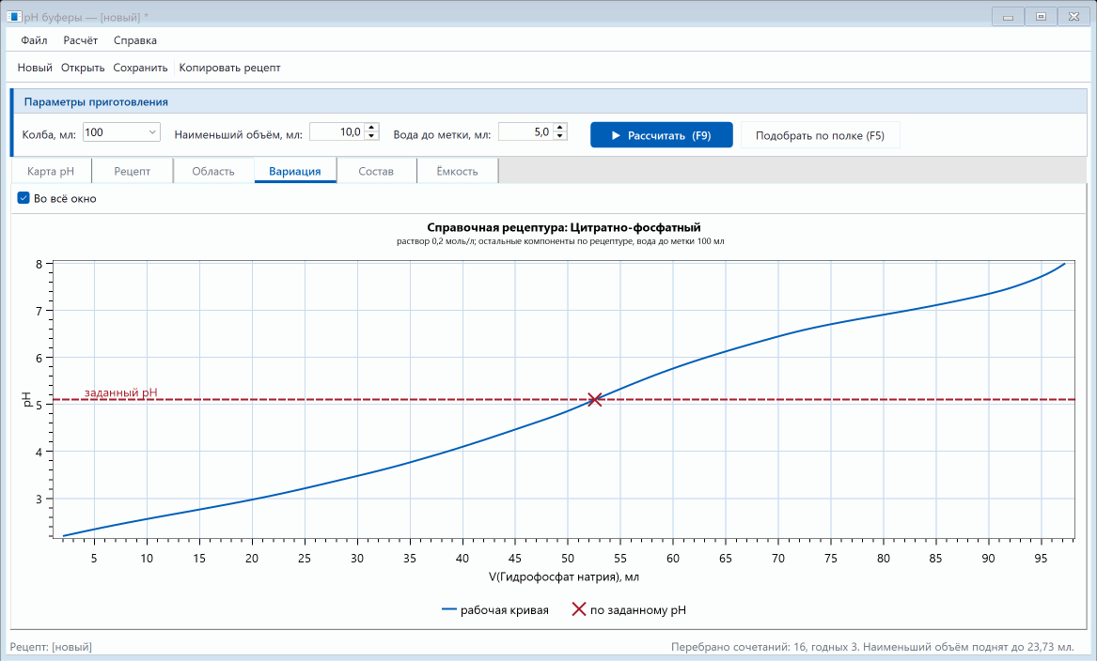
Task: Decrease Вода до метки with down arrow
Action: click(559, 135)
